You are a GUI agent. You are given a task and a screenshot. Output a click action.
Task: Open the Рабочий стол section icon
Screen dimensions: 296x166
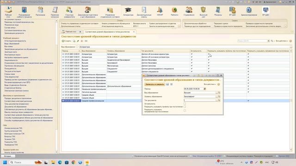click(x=8, y=12)
